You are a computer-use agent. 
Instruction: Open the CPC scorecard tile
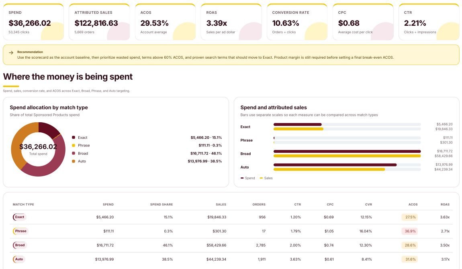[363, 22]
